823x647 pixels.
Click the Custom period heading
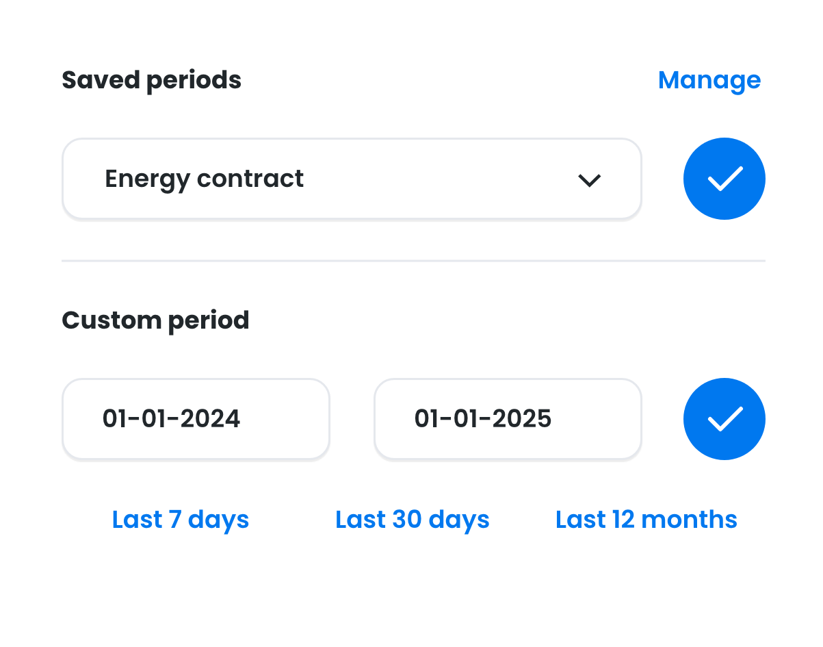click(x=155, y=320)
